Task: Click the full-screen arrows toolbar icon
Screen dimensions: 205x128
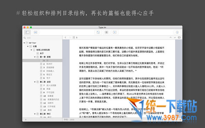Action: click(98, 32)
